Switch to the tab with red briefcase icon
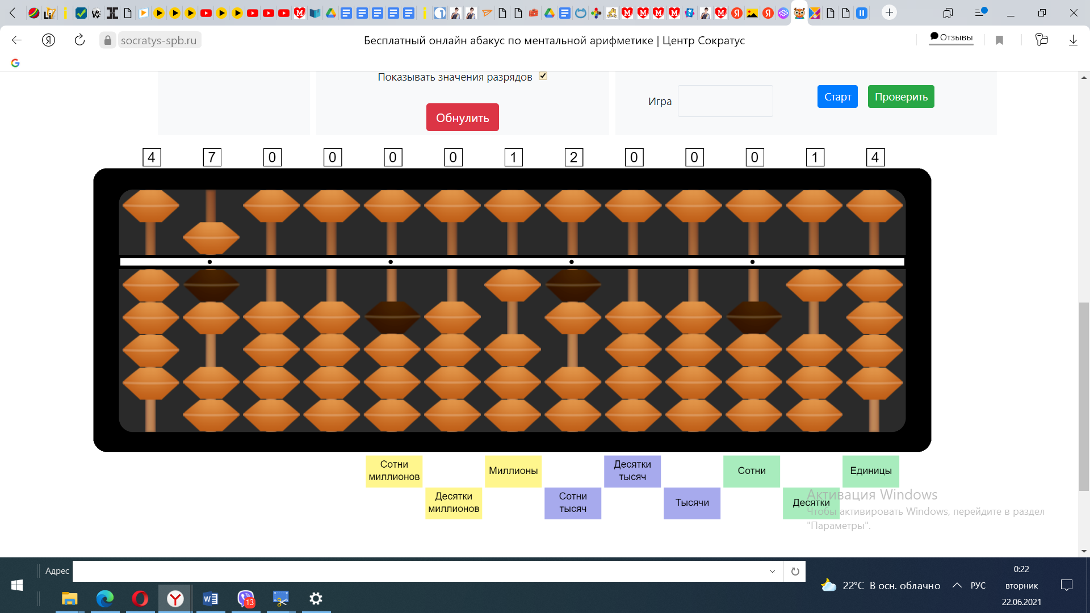Screen dimensions: 1090x613 click(534, 13)
